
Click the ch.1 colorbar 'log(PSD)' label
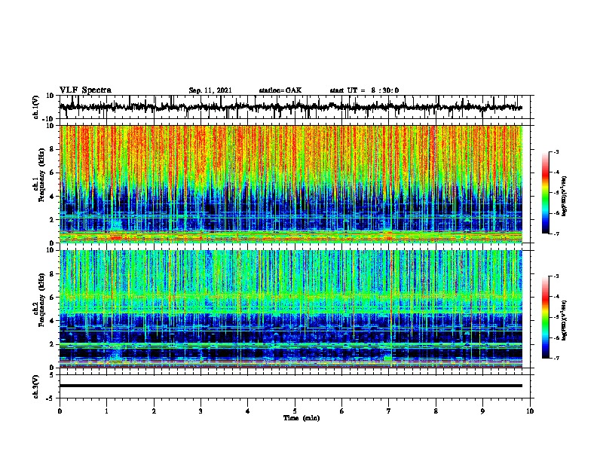click(x=565, y=196)
